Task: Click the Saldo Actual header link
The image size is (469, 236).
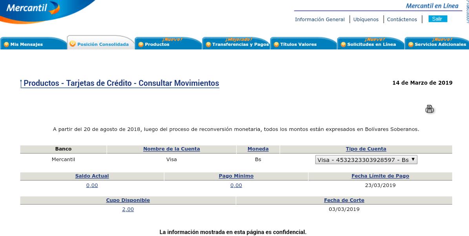Action: click(92, 176)
